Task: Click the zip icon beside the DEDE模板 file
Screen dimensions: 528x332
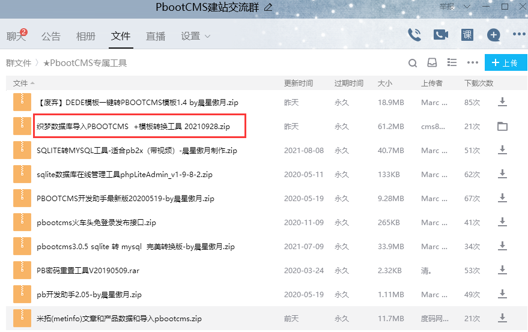Action: tap(22, 102)
